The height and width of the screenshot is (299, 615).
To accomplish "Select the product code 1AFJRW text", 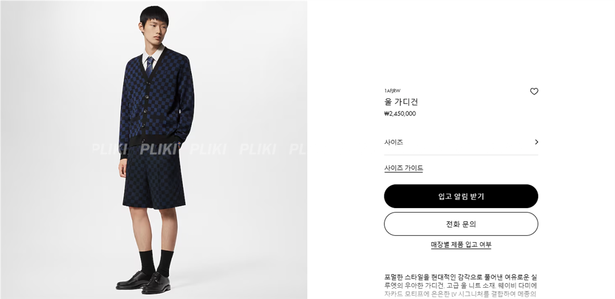I will coord(392,91).
